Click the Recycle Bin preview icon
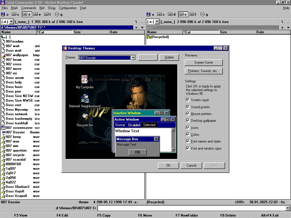Viewport: 291px width, 218px height. (x=85, y=117)
